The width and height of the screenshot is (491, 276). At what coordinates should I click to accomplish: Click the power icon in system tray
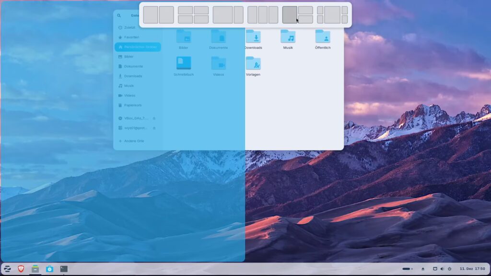click(449, 269)
